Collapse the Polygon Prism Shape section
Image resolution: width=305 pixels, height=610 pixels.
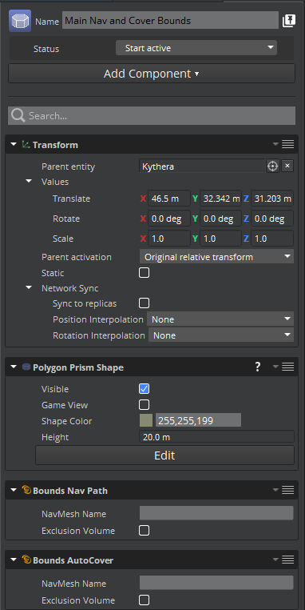(14, 367)
